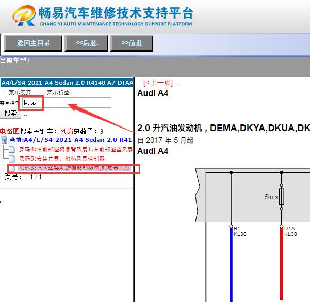Click the 菜单展开 list icon
Viewport: 310px width, 302px height.
(x=3, y=92)
